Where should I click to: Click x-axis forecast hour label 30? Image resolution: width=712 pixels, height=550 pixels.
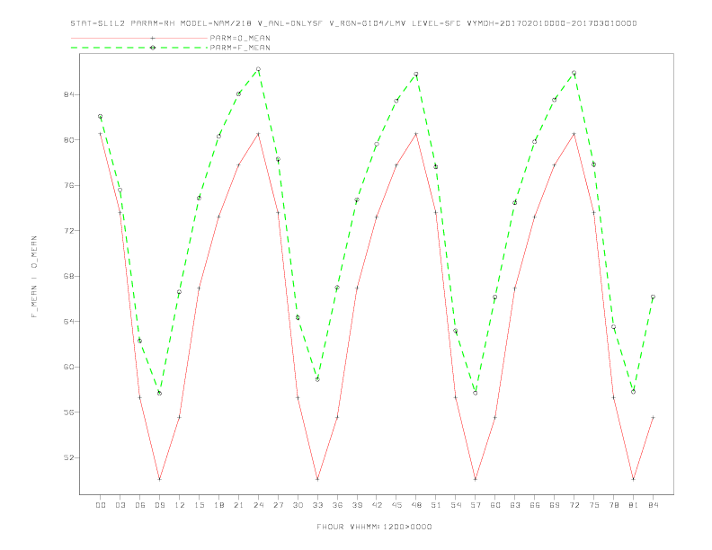tap(298, 505)
